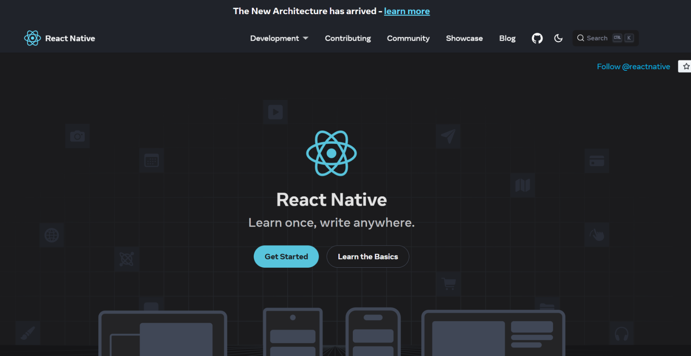Open the 'learn more' announcement link
This screenshot has height=356, width=691.
(407, 11)
